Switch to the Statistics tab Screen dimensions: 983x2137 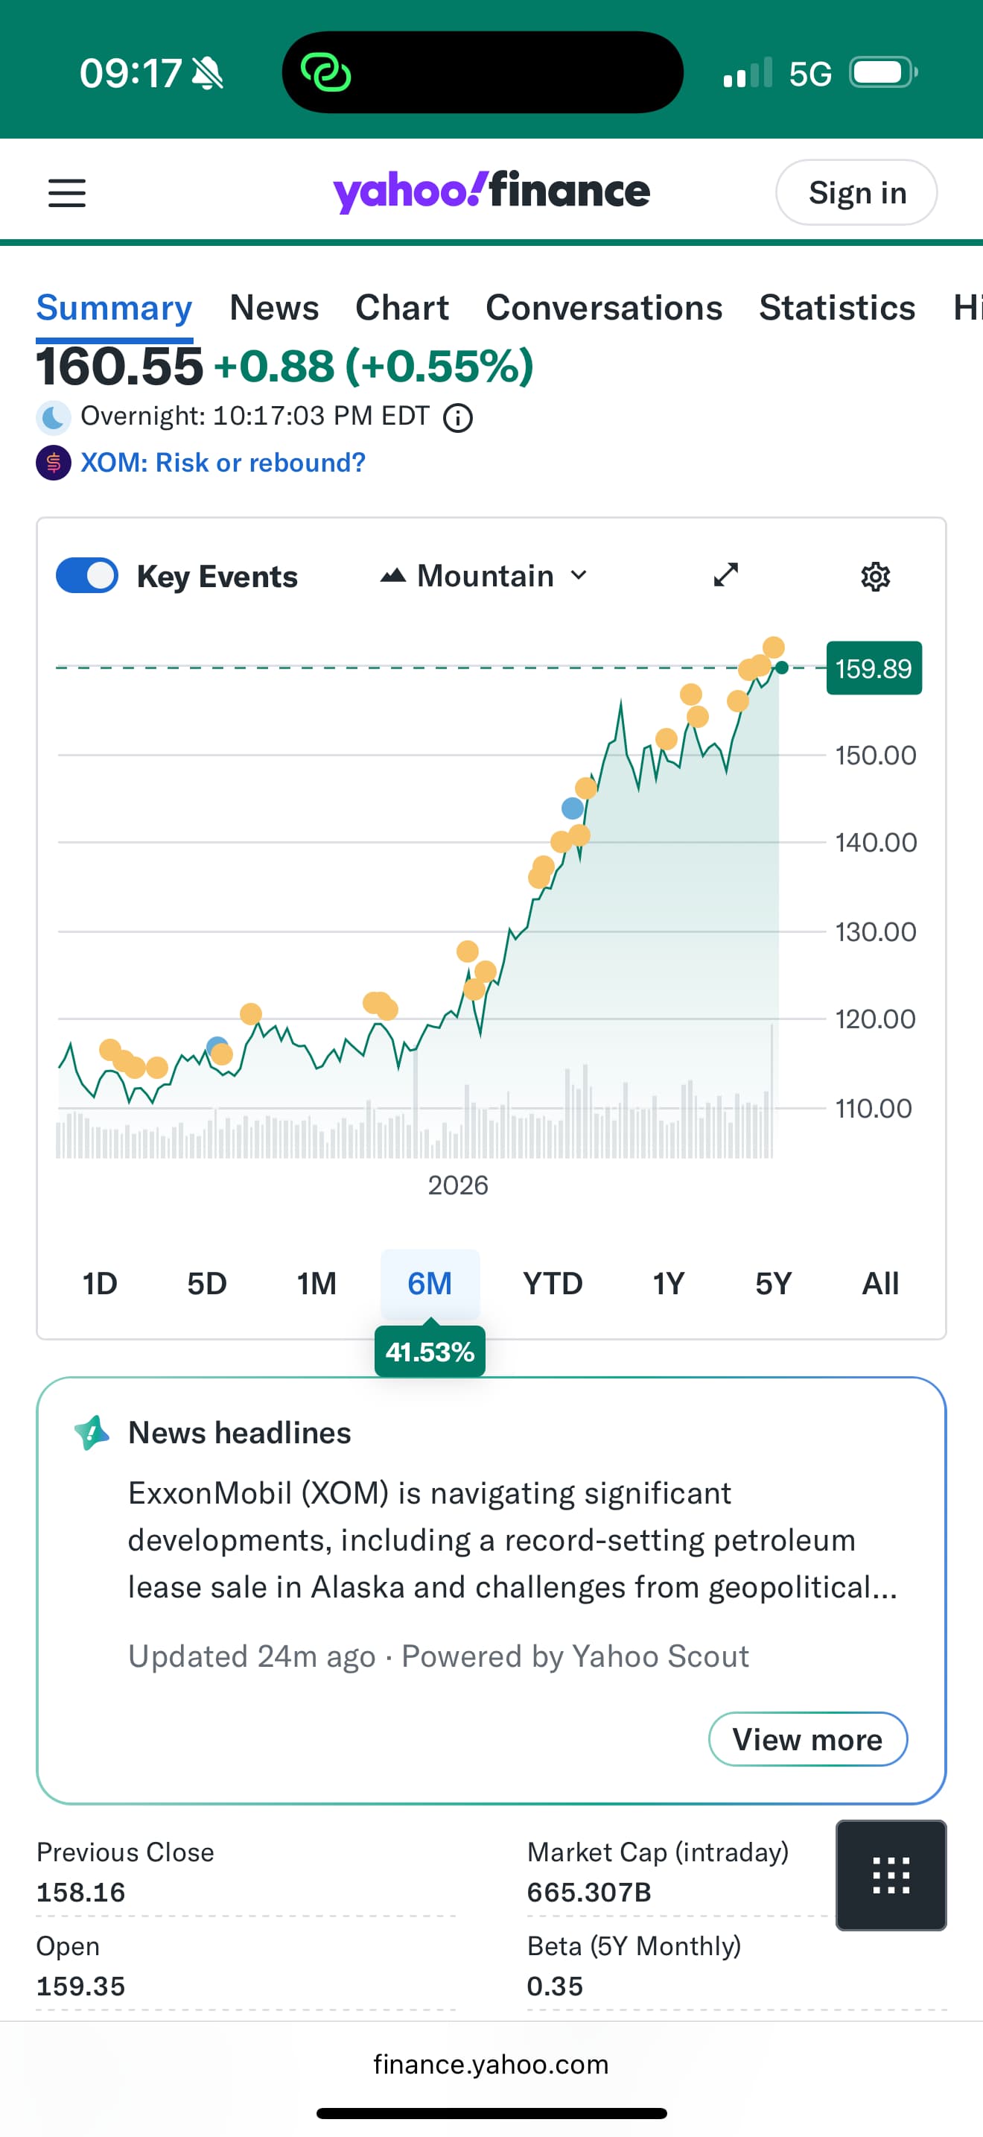point(837,308)
